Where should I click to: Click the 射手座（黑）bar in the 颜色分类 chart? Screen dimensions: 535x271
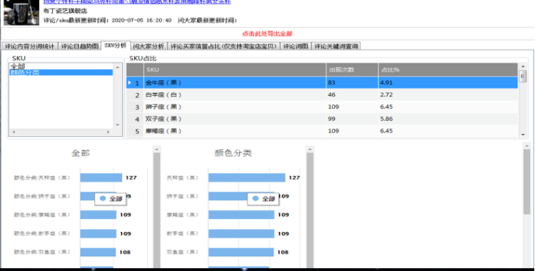pos(241,233)
